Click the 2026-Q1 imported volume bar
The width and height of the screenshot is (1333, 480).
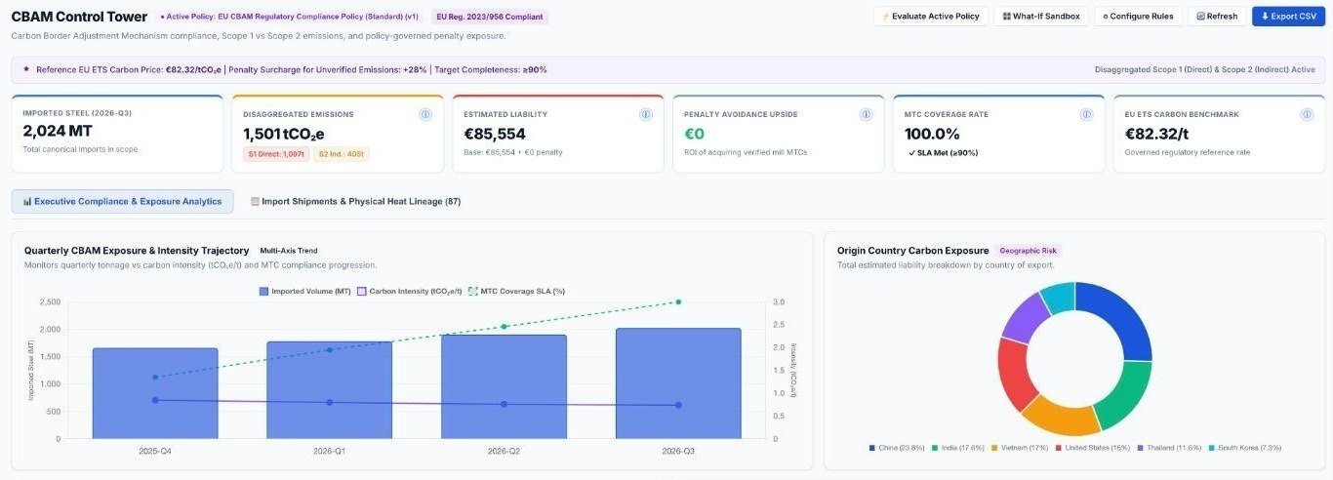tap(330, 390)
